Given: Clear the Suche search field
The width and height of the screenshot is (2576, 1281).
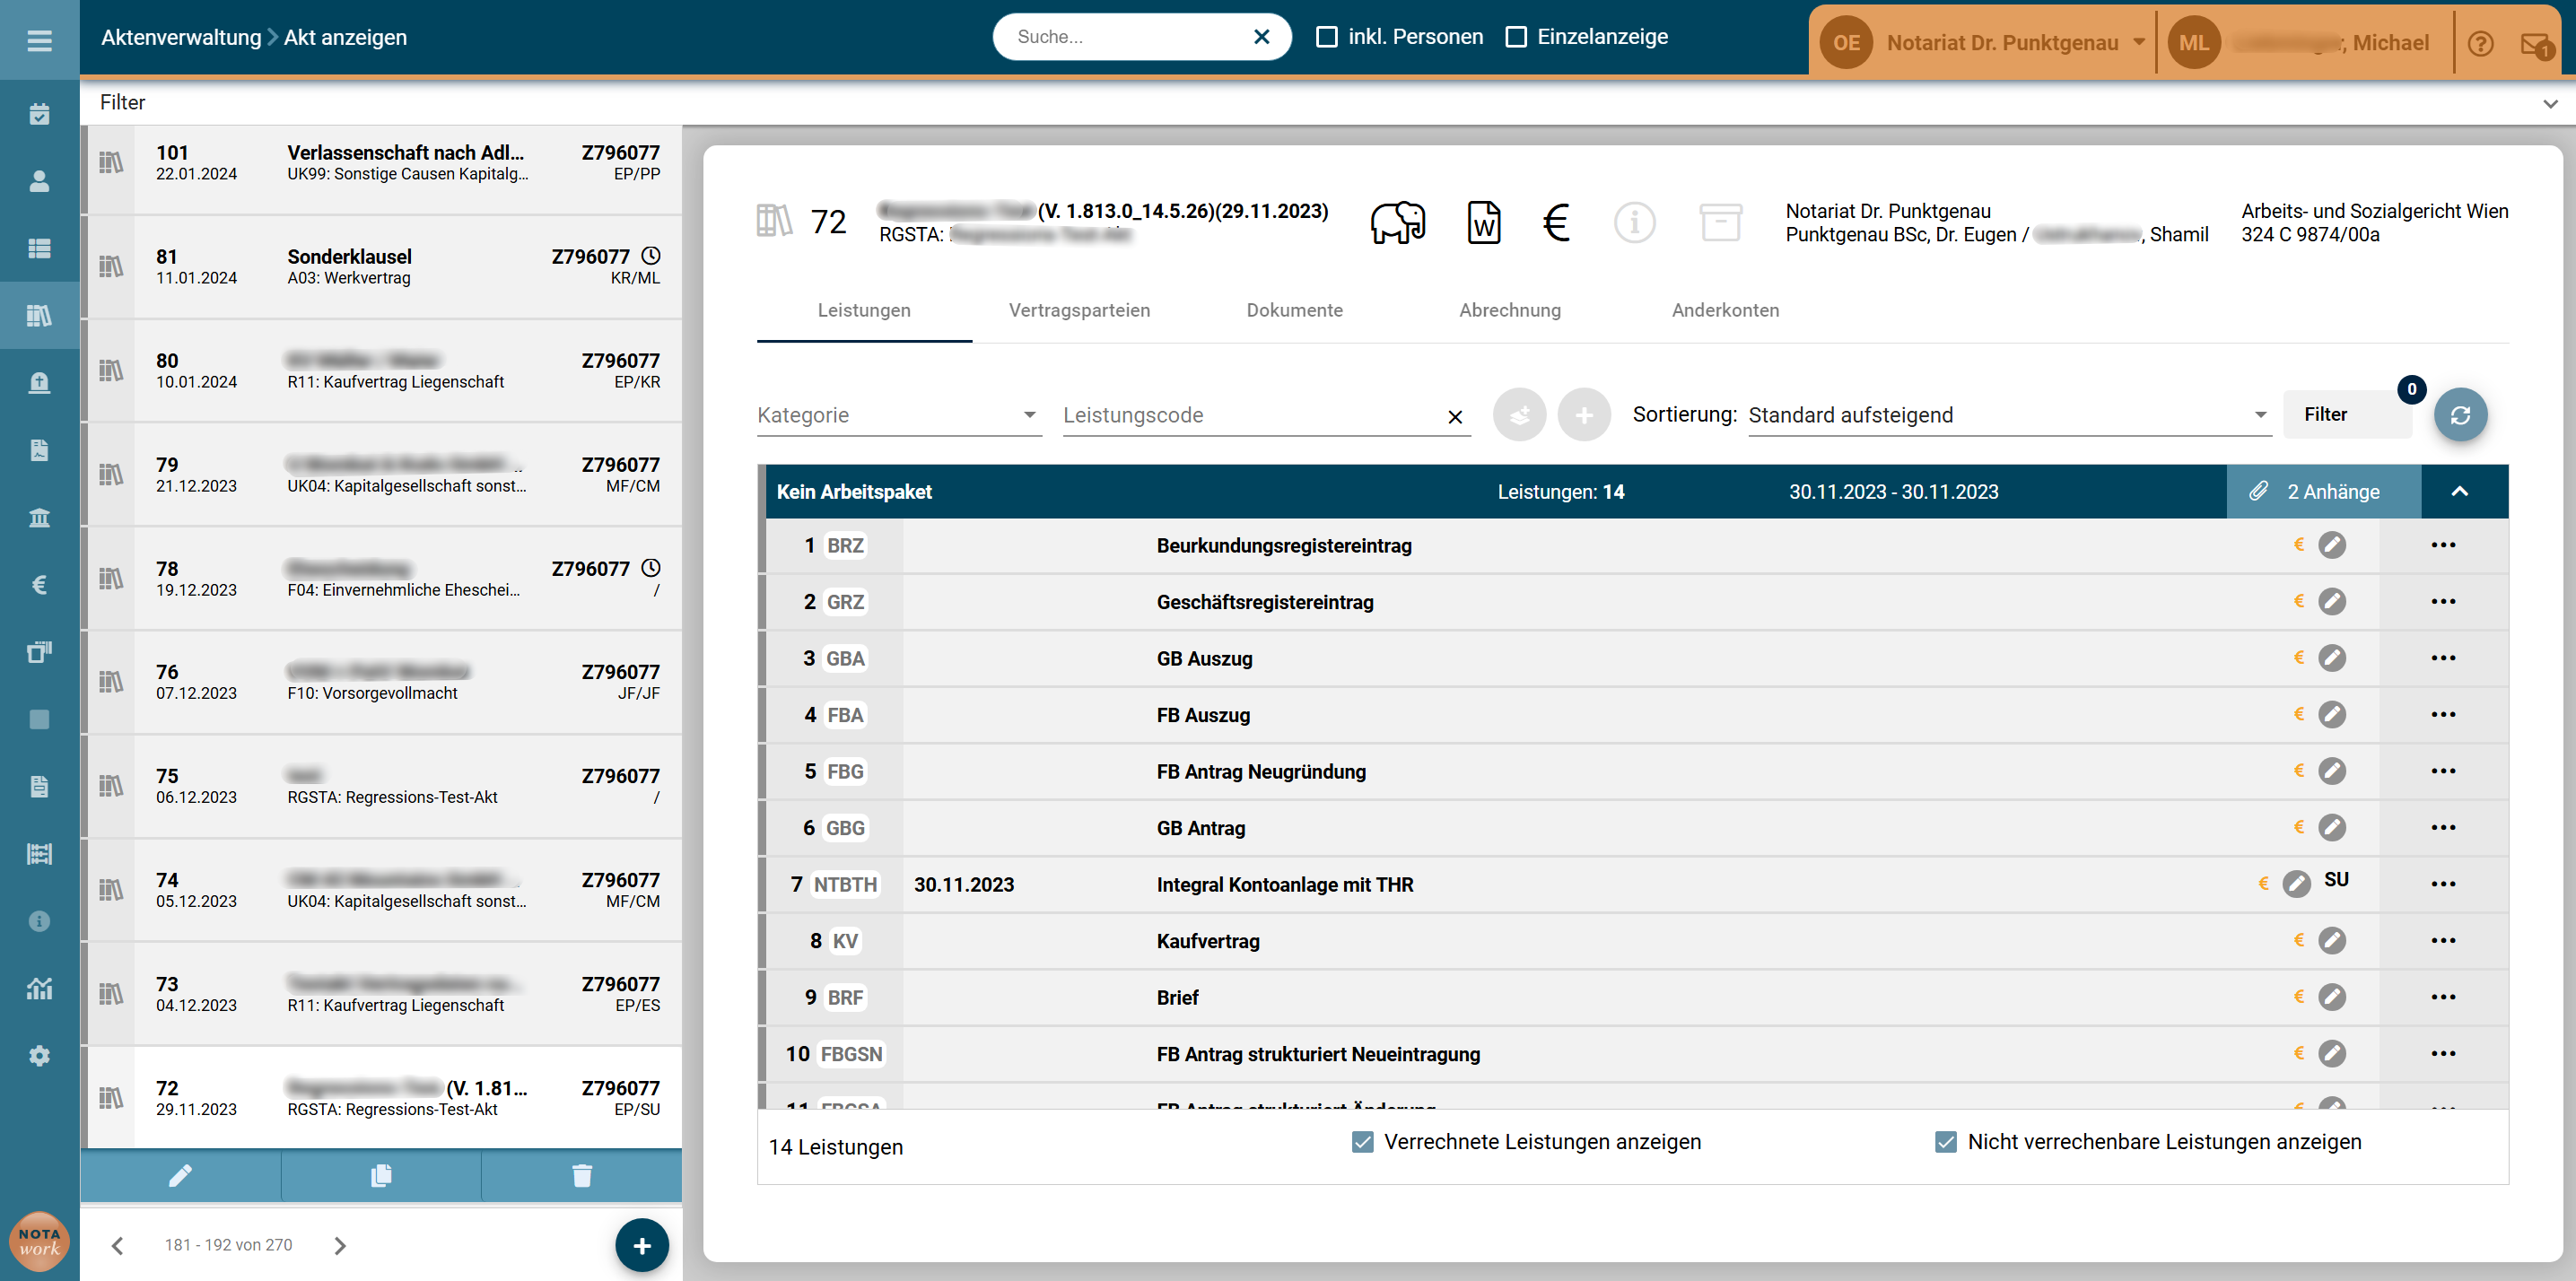Looking at the screenshot, I should pyautogui.click(x=1261, y=37).
